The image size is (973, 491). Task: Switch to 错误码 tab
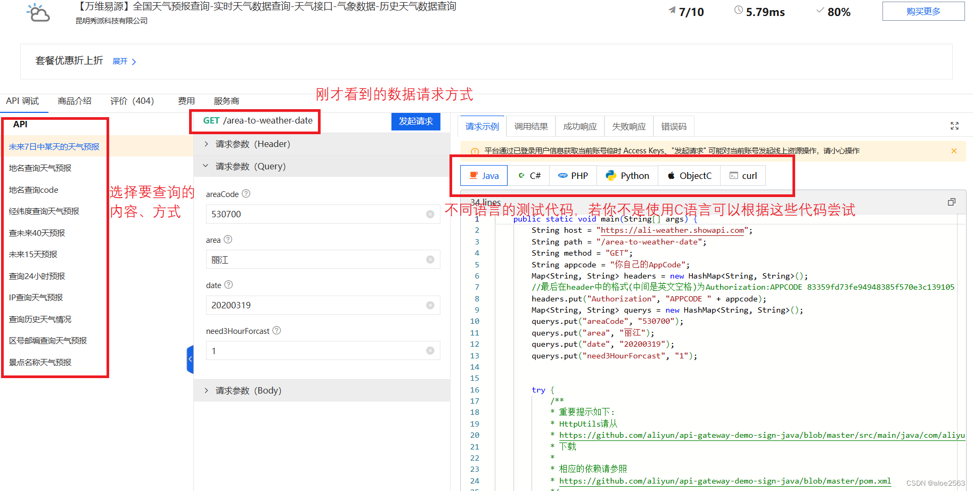674,126
